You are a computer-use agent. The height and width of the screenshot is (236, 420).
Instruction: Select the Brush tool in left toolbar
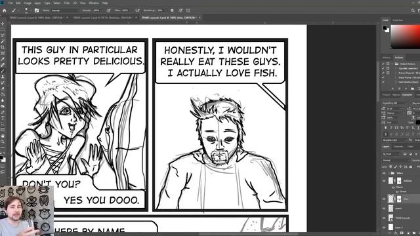point(3,71)
